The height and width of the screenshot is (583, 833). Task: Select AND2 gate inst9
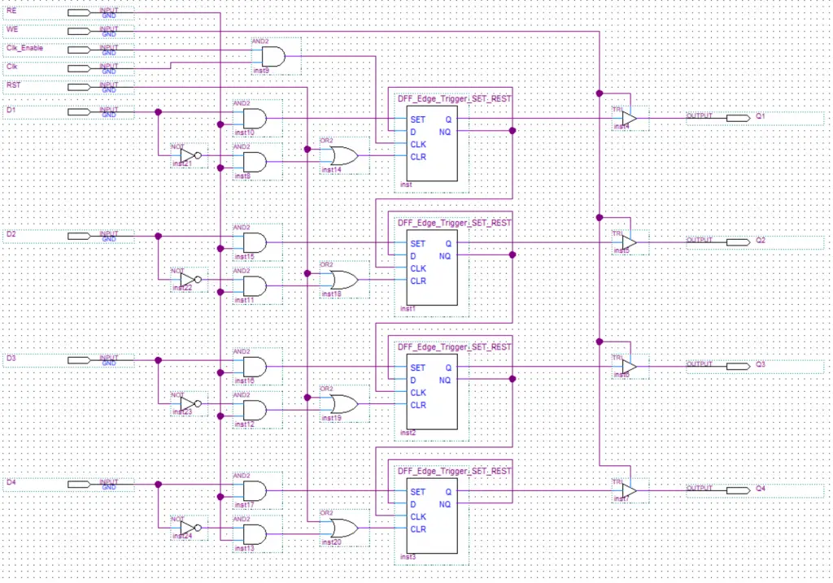click(x=273, y=56)
